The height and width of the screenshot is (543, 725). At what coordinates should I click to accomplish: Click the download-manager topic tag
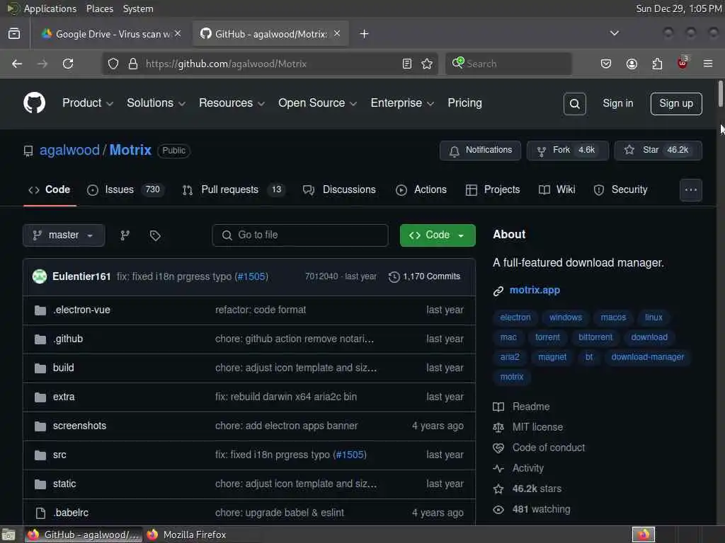pos(647,357)
